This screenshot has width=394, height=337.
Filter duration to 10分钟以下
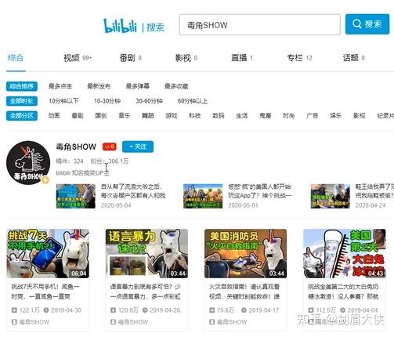63,101
